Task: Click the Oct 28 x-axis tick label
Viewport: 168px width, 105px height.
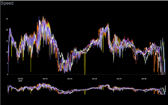Action: tap(144, 79)
